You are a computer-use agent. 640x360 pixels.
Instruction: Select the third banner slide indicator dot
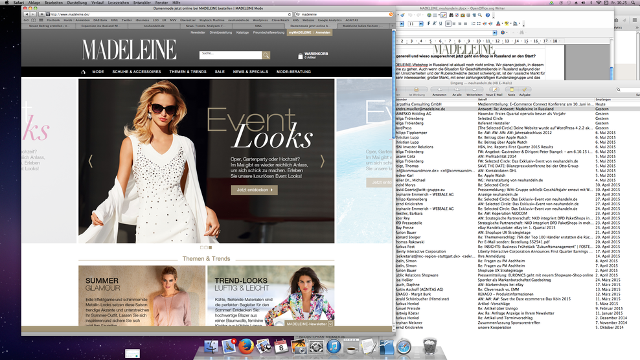211,247
